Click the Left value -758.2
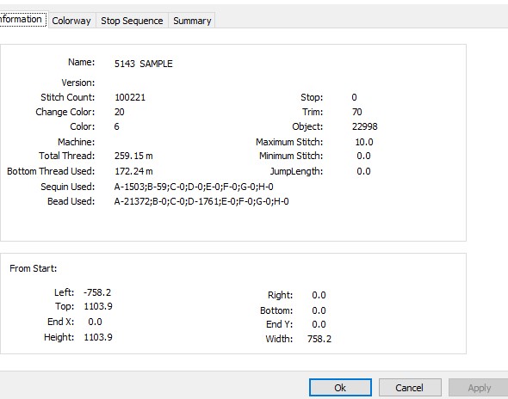The width and height of the screenshot is (508, 399). (97, 292)
